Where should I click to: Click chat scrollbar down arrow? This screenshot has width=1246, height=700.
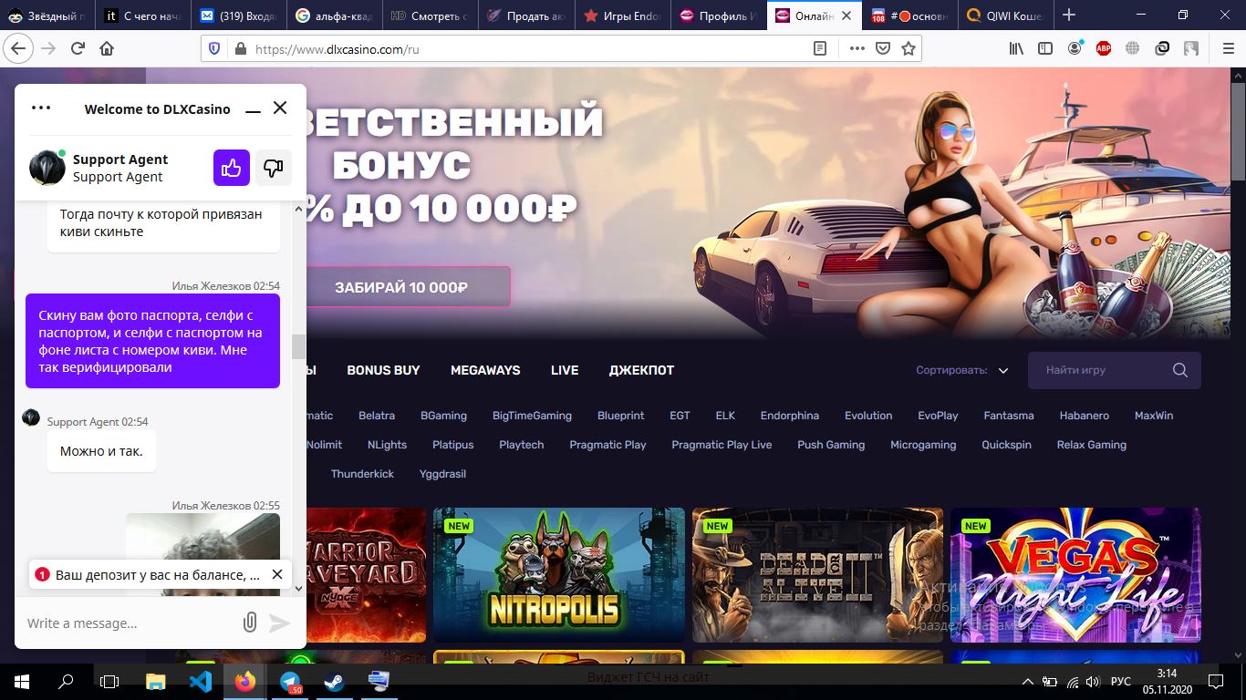coord(299,589)
